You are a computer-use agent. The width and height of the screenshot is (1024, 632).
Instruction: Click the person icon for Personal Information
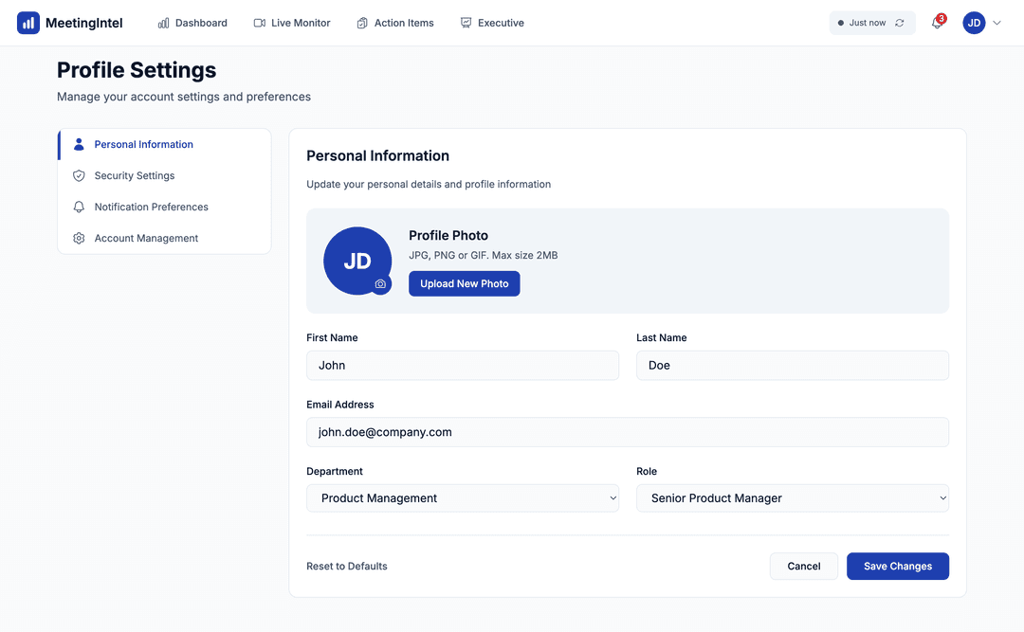pos(79,144)
